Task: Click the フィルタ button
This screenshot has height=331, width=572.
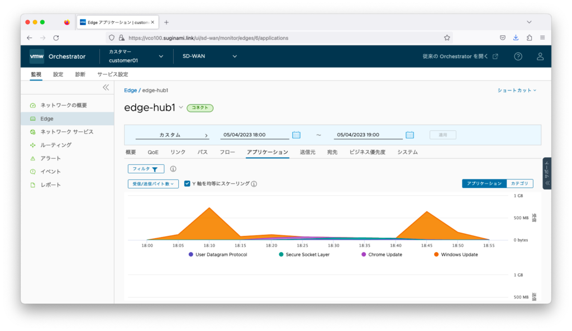Action: pos(145,169)
